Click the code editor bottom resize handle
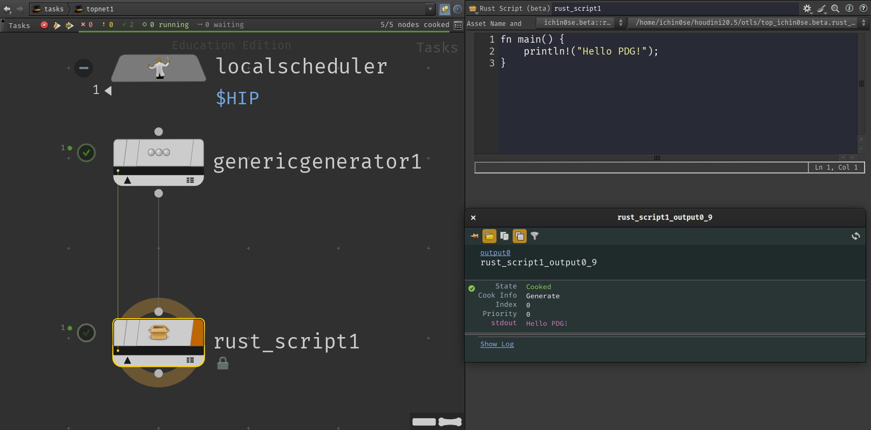This screenshot has width=871, height=430. (x=657, y=158)
